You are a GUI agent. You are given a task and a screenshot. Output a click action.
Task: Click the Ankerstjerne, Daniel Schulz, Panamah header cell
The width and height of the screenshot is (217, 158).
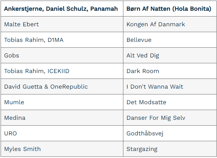pos(62,9)
